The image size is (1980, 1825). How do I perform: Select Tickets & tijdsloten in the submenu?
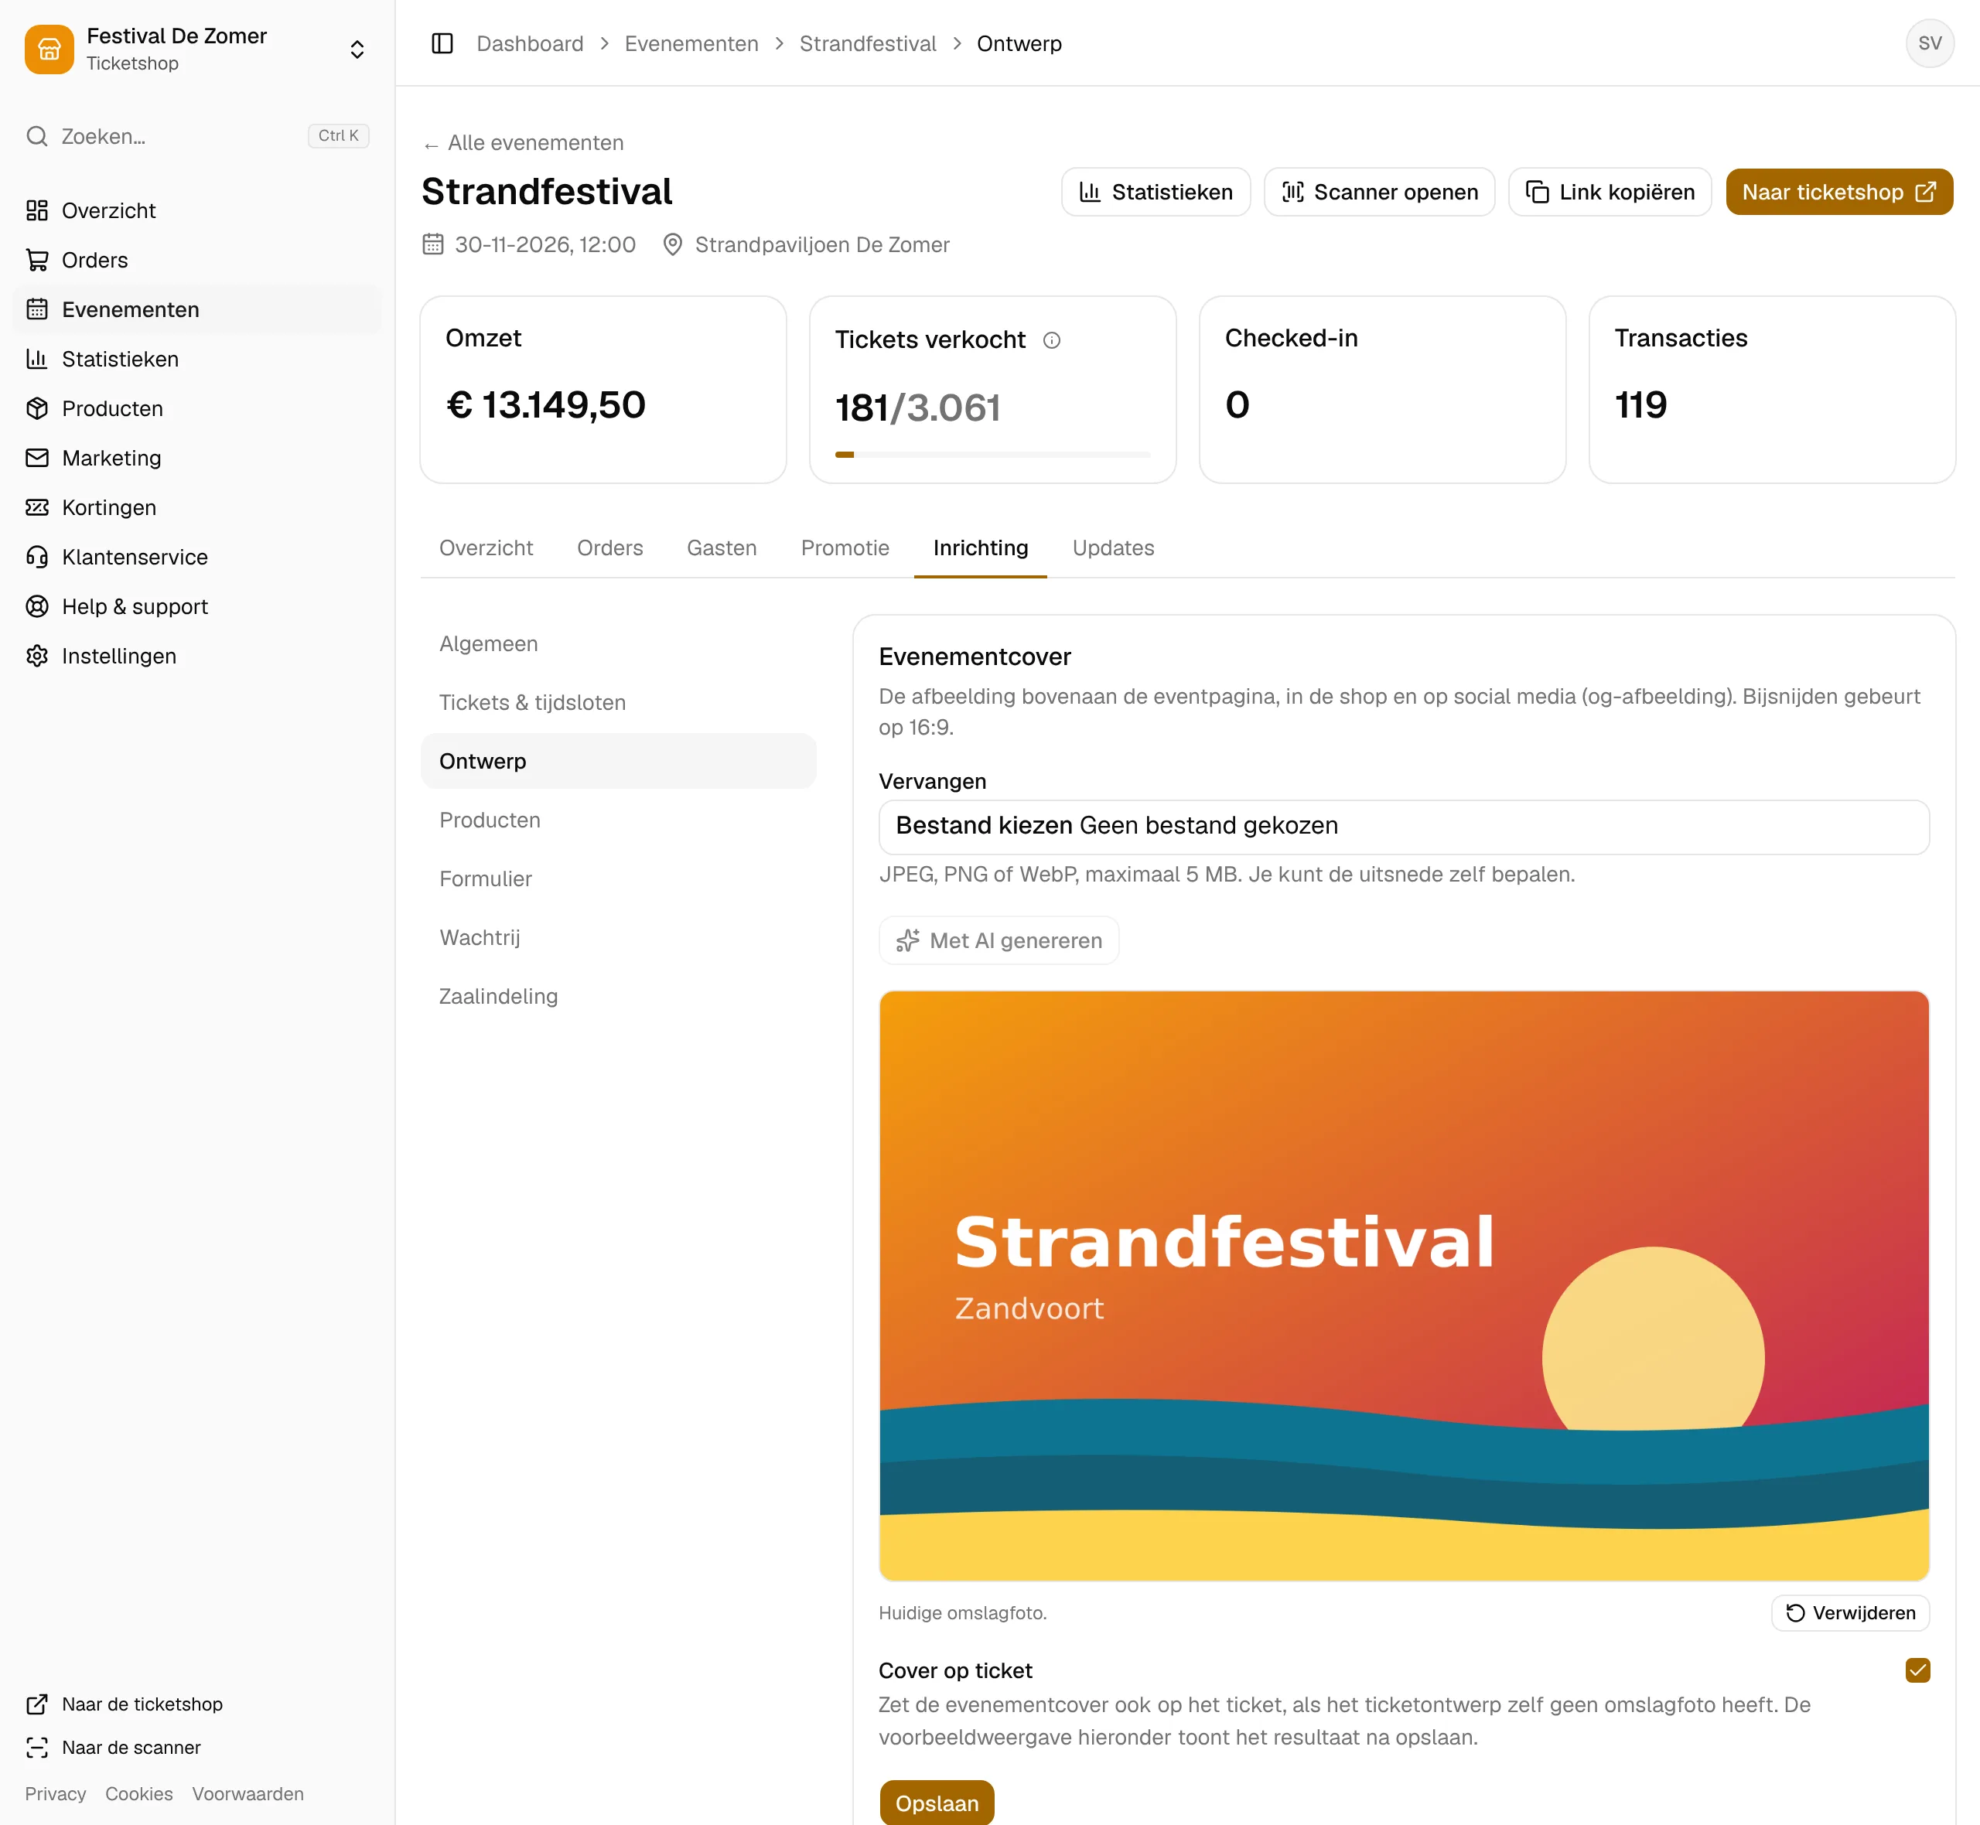pos(618,702)
